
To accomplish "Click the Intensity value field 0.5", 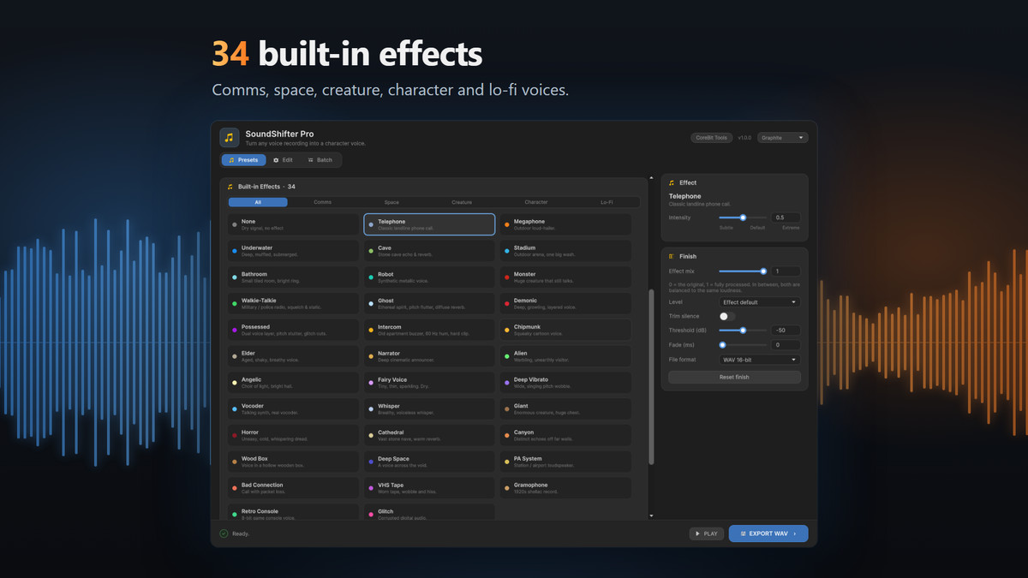I will click(x=786, y=217).
